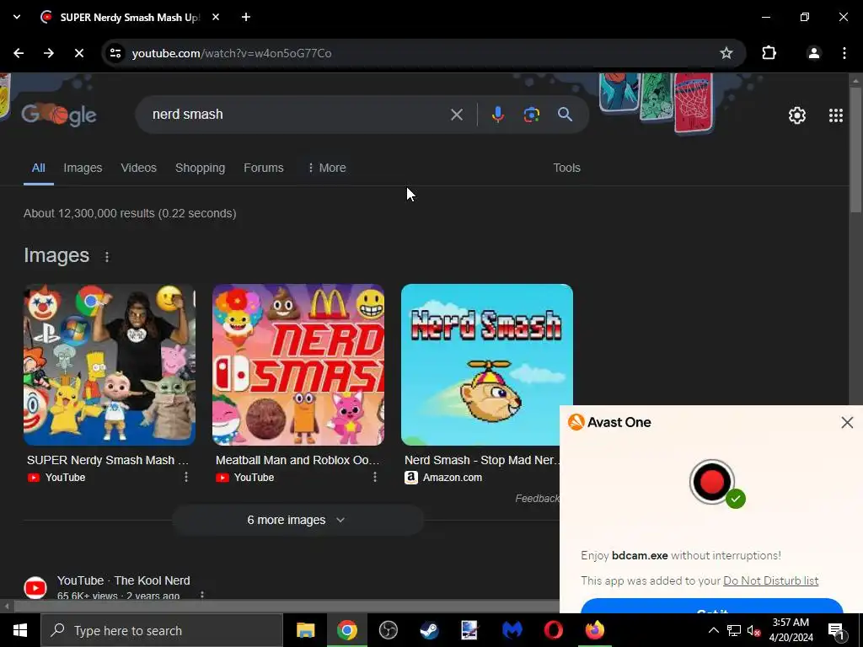
Task: Expand 6 more images
Action: click(297, 520)
